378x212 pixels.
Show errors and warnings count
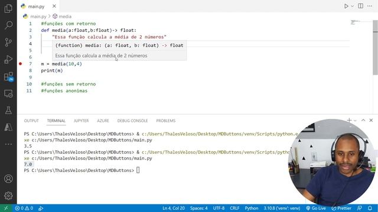pyautogui.click(x=24, y=208)
